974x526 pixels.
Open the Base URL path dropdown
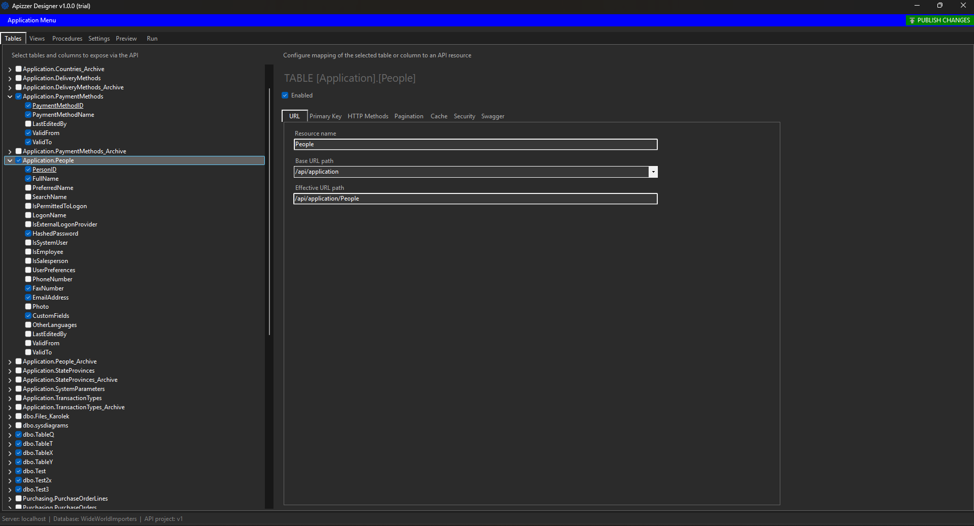653,172
